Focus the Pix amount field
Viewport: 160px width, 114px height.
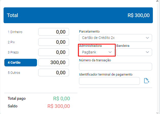[54, 42]
